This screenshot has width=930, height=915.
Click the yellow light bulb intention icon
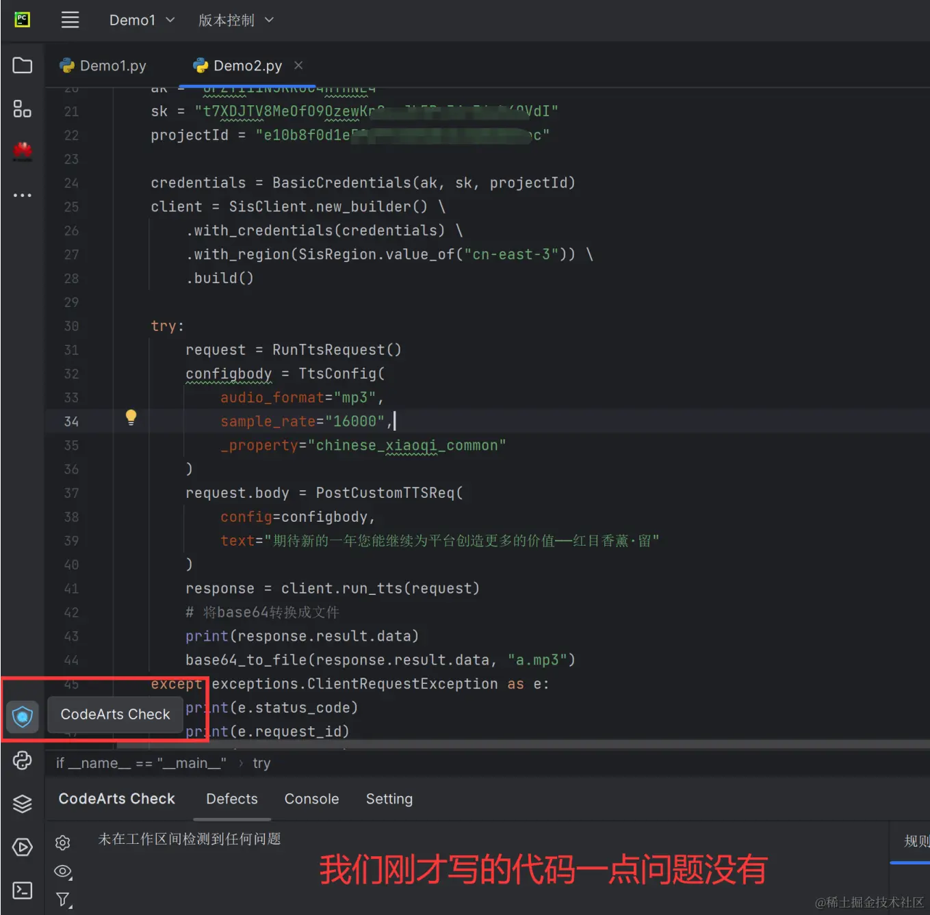coord(131,418)
